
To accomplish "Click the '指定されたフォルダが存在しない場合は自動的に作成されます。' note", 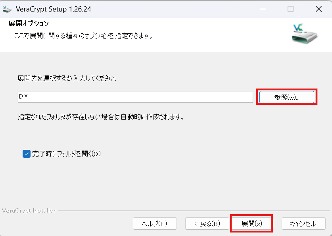I will click(101, 117).
